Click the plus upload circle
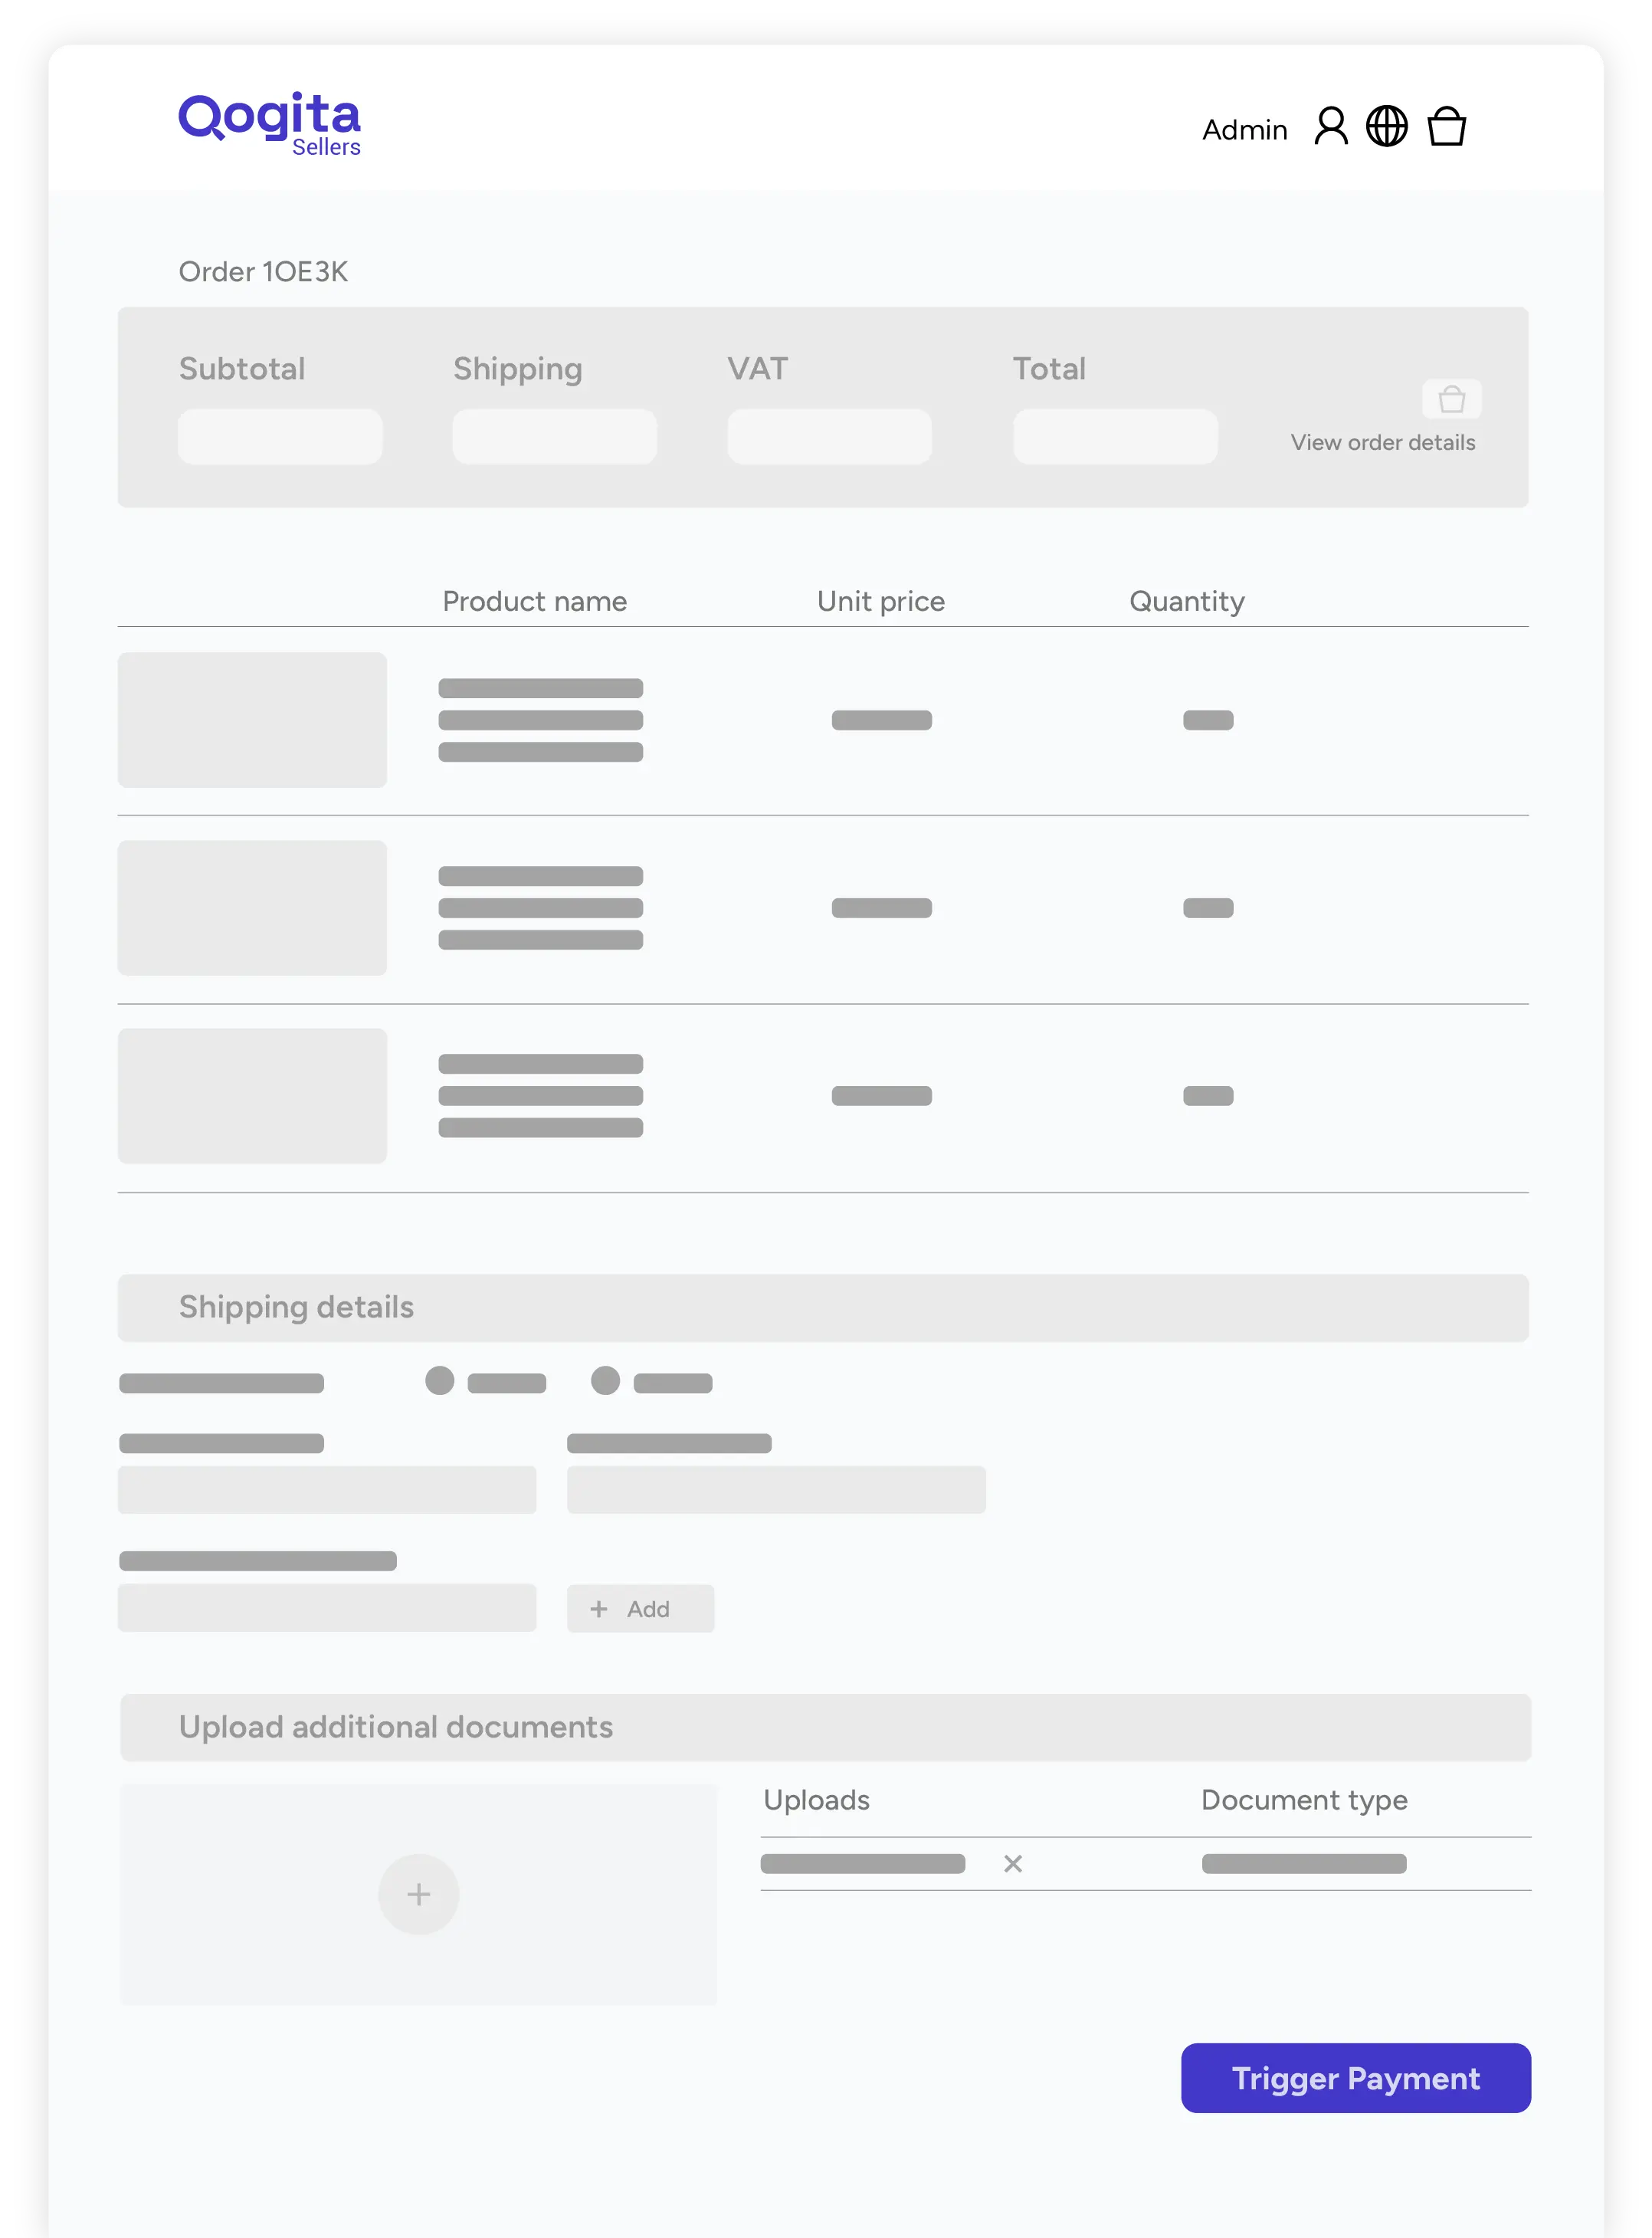The width and height of the screenshot is (1652, 2238). pyautogui.click(x=418, y=1893)
